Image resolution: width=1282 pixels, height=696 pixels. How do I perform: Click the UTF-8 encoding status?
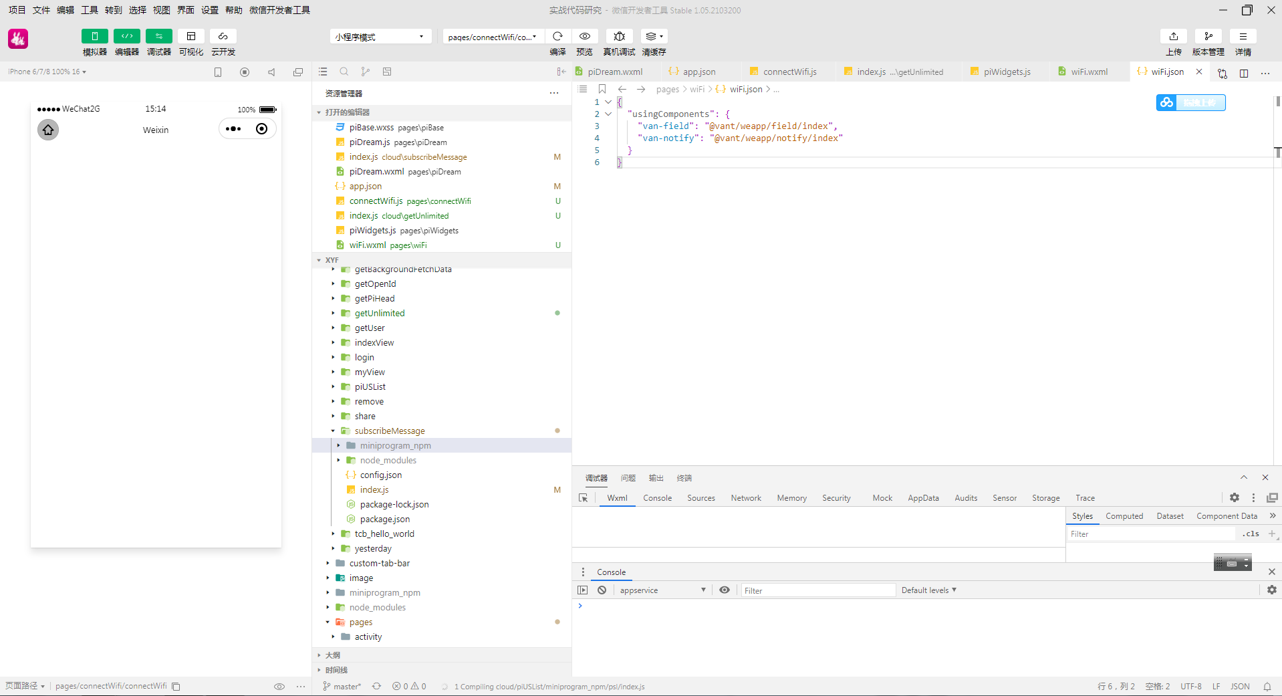1191,687
